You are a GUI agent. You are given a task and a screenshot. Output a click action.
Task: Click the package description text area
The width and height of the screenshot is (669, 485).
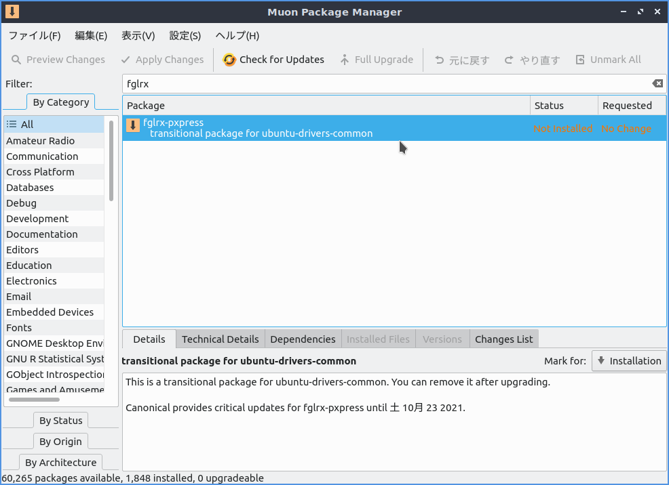click(x=394, y=422)
